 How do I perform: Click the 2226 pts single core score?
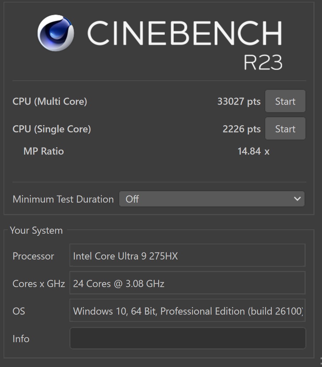[241, 129]
